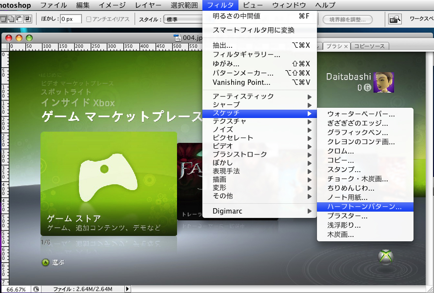Viewport: 434px width, 293px height.
Task: Expand the テクスチャ submenu
Action: [x=259, y=121]
